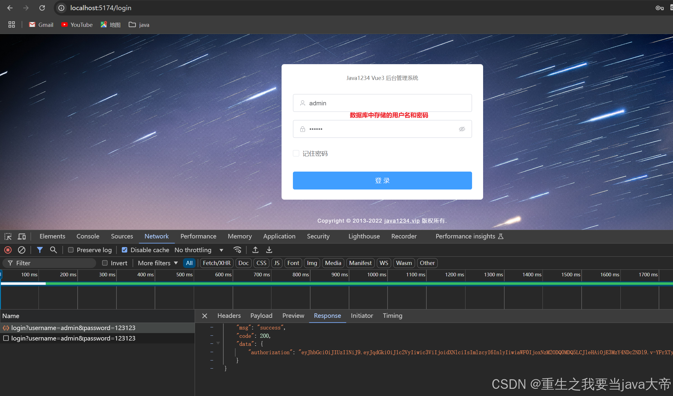Click the record network log icon
The width and height of the screenshot is (673, 396).
(8, 250)
